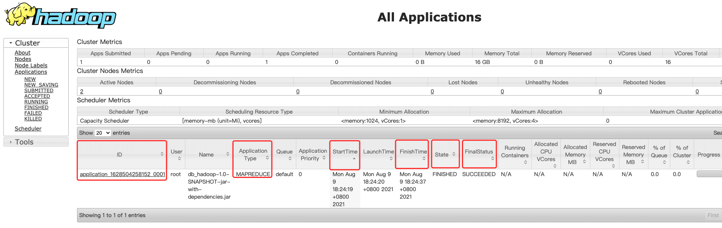This screenshot has width=722, height=228.
Task: Sort table by Allocated Memory MB column
Action: [575, 155]
